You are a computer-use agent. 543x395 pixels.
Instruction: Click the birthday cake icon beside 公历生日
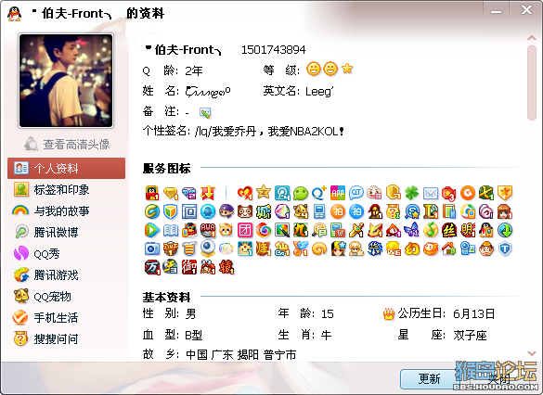point(389,314)
